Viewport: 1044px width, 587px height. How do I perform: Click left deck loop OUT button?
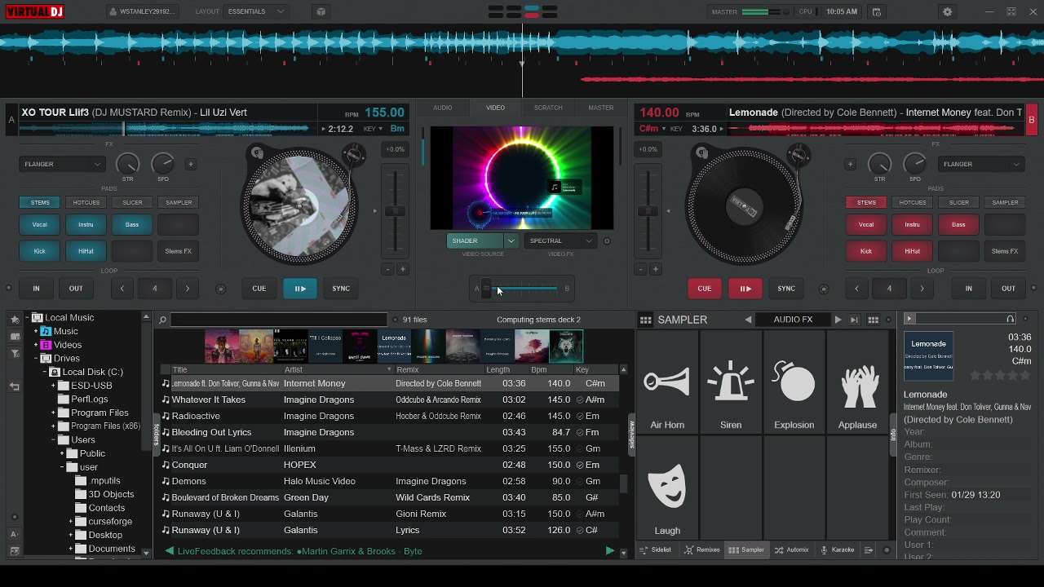click(x=76, y=289)
